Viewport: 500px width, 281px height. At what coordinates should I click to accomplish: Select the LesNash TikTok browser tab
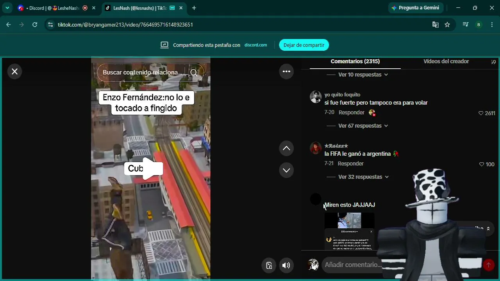point(145,8)
